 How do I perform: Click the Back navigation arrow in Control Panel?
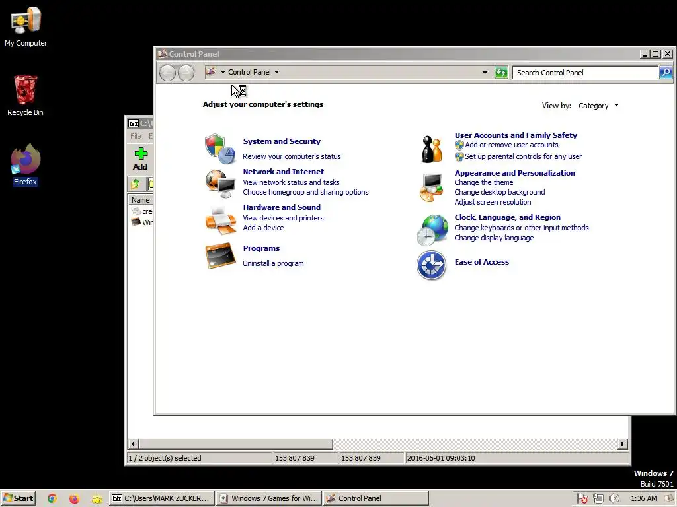tap(167, 73)
